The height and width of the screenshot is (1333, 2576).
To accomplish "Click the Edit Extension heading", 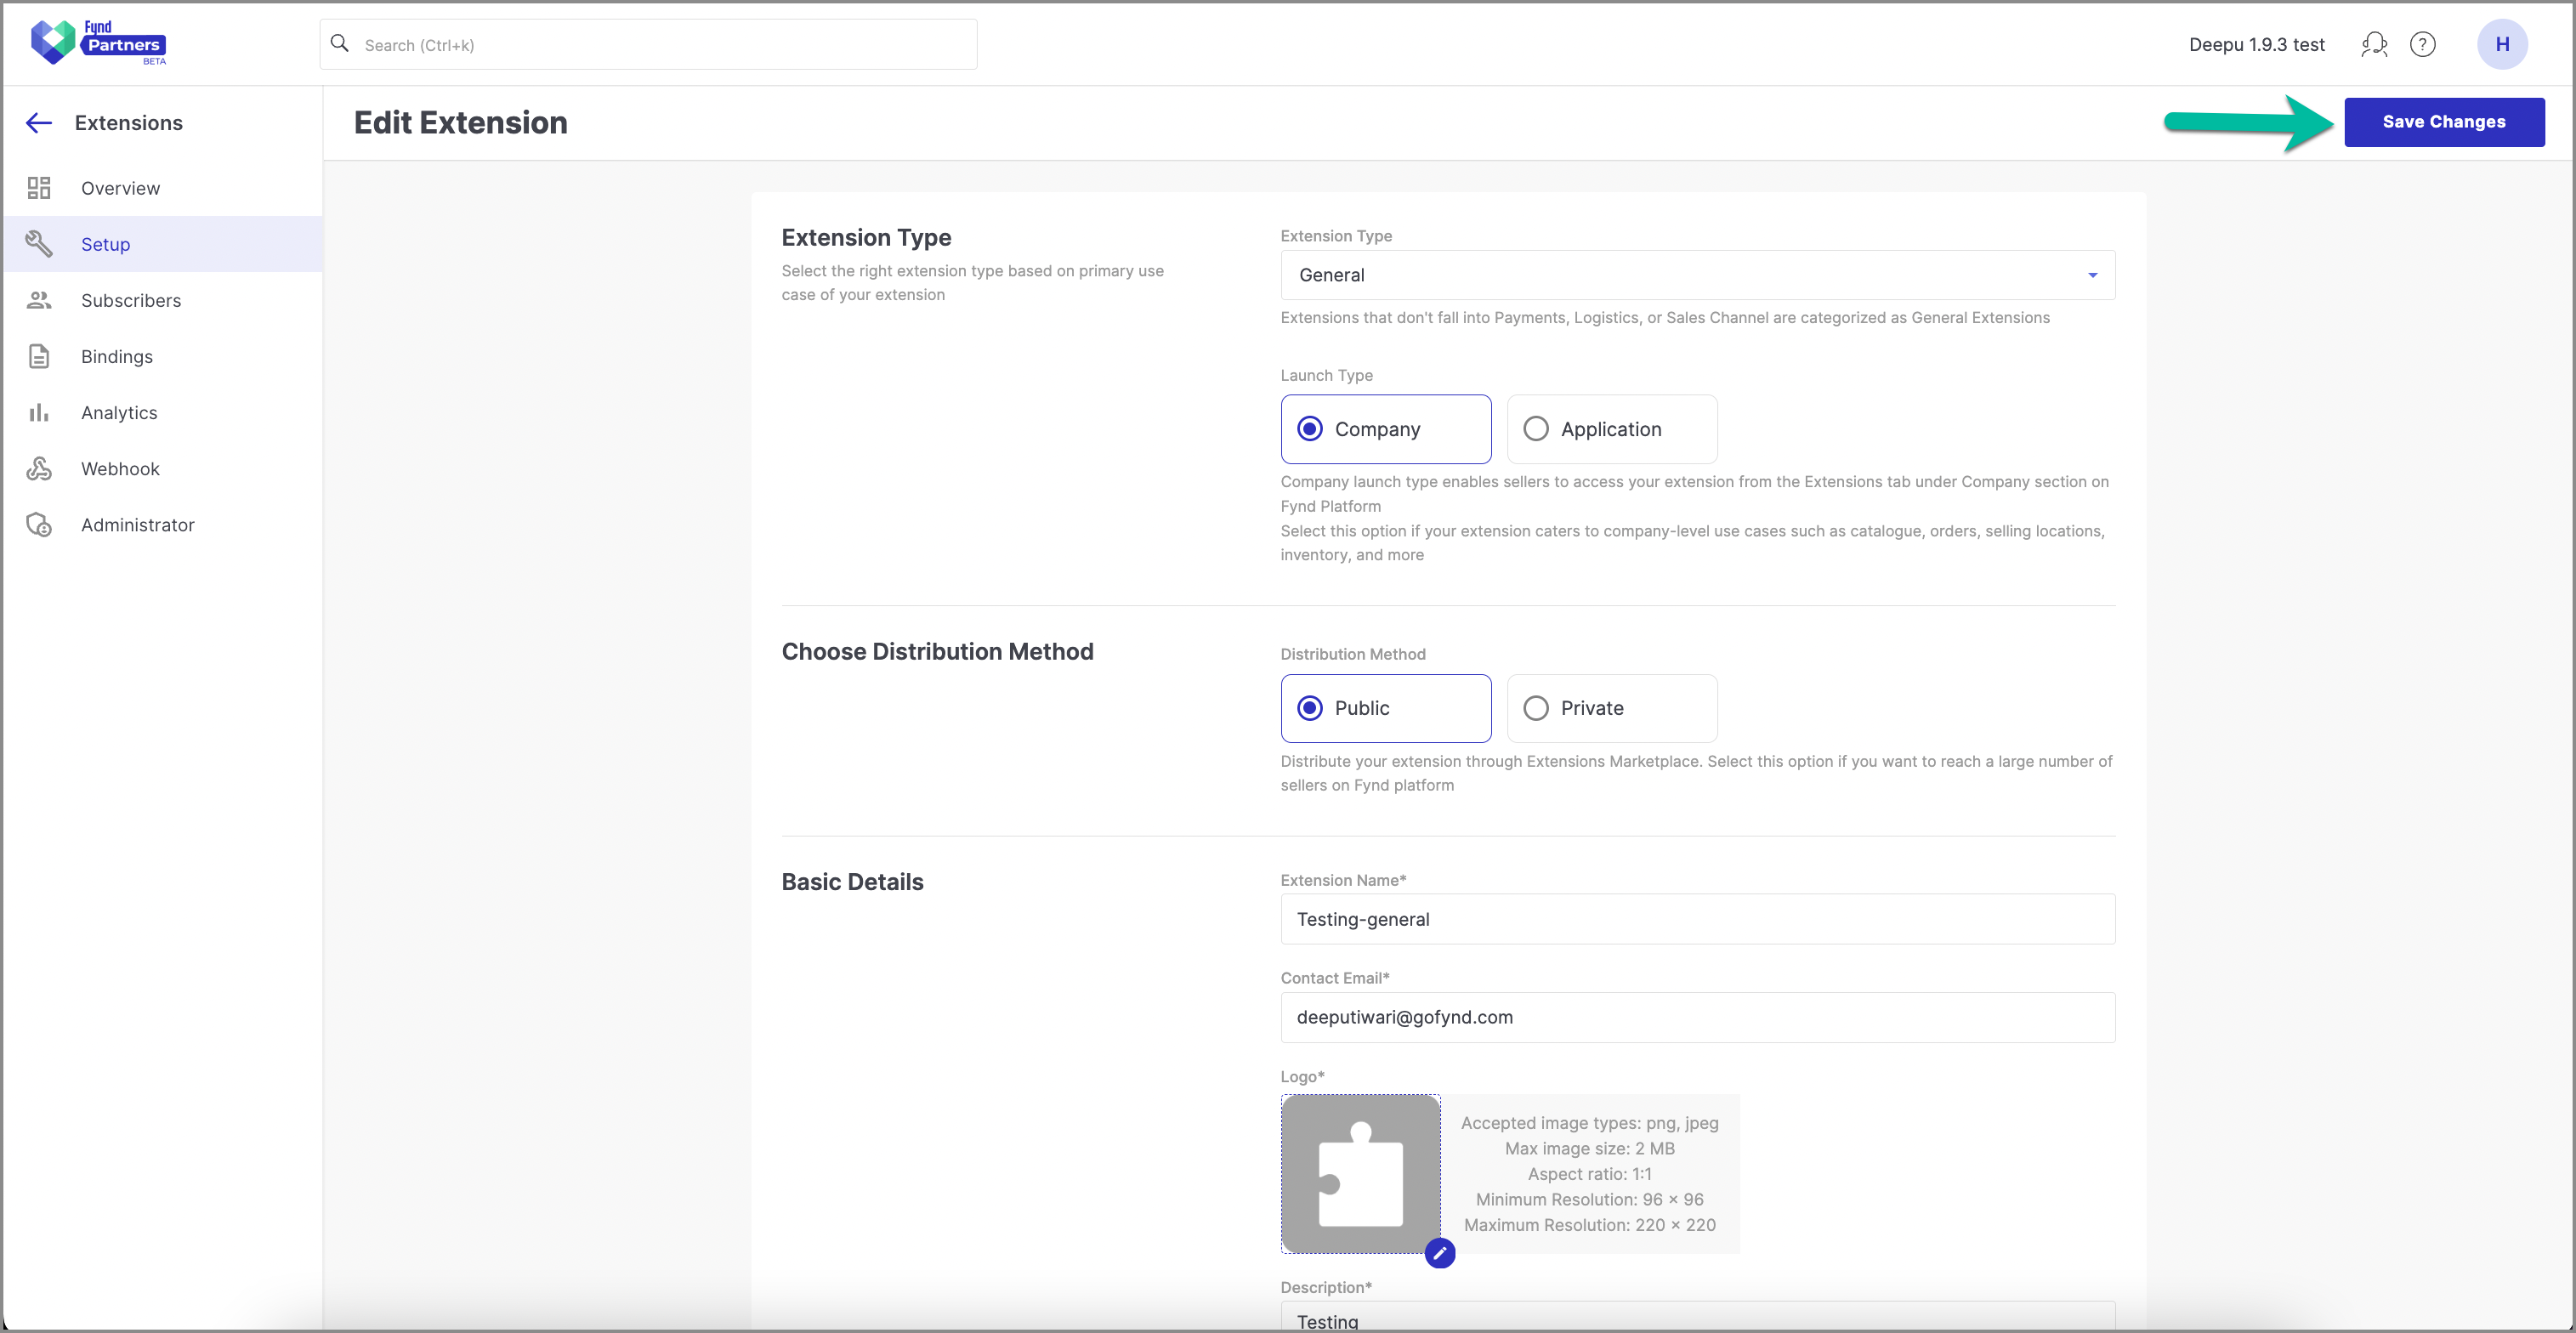I will 461,122.
